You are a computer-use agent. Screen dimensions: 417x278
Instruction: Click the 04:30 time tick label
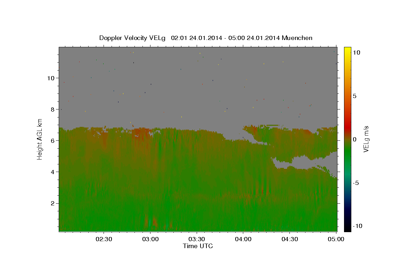[289, 239]
